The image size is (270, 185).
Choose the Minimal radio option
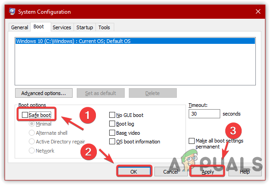(32, 124)
